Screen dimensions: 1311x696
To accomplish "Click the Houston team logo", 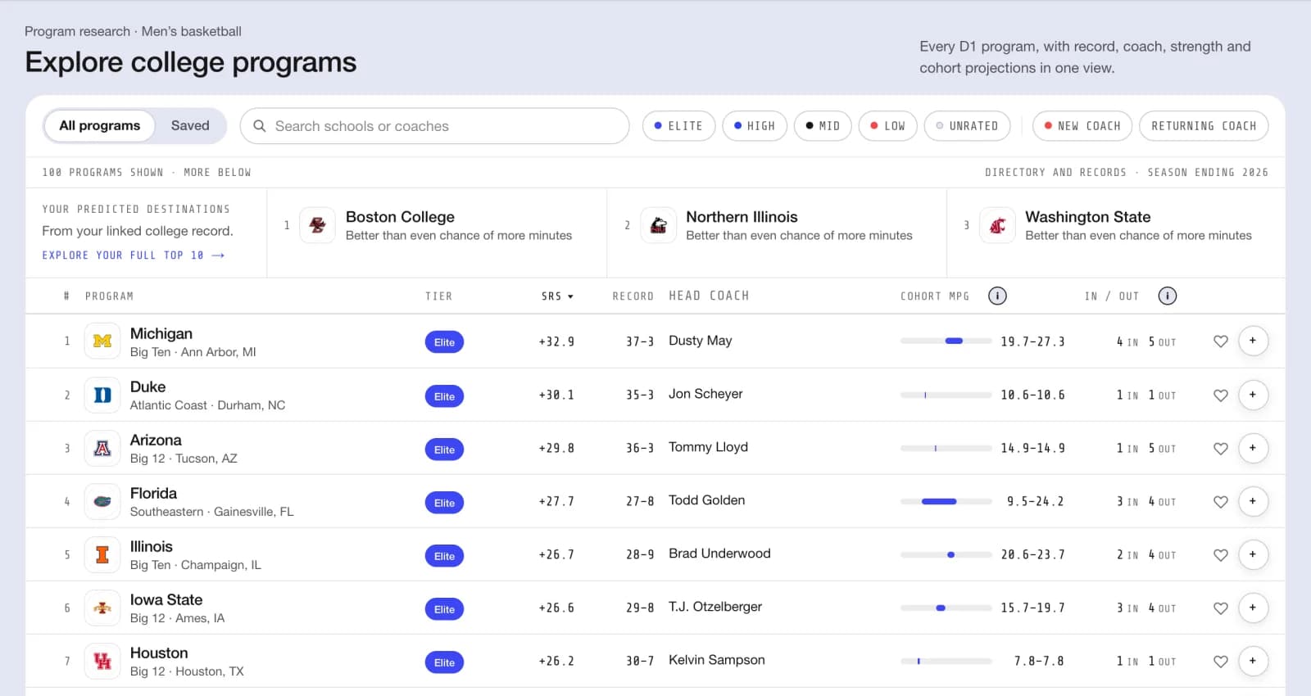I will coord(102,661).
